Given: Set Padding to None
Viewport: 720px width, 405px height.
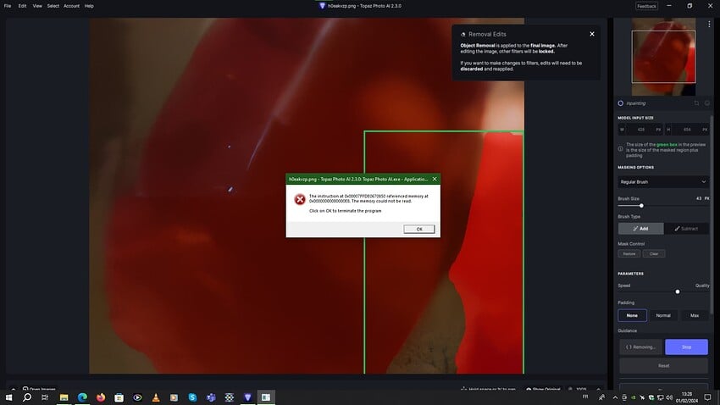Looking at the screenshot, I should [x=632, y=315].
